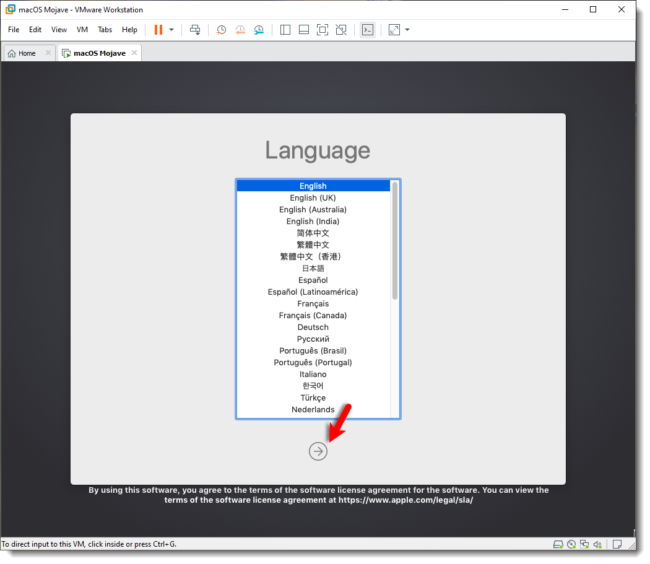650x564 pixels.
Task: Select English (Australia) in list
Action: [313, 210]
